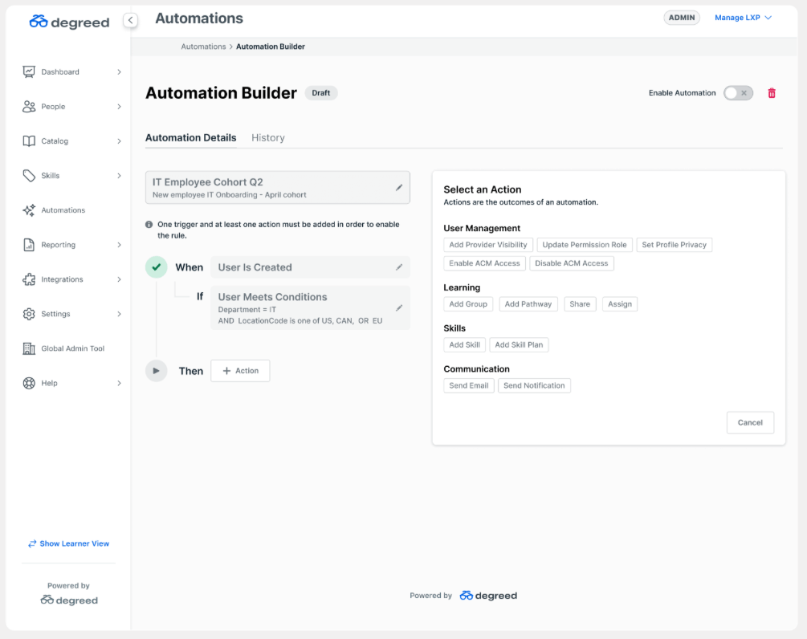Switch to the History tab
The height and width of the screenshot is (639, 807).
[267, 138]
